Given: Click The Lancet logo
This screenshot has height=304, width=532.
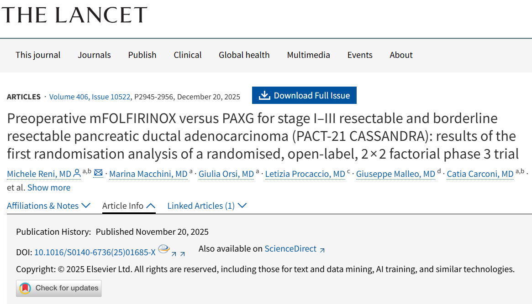Looking at the screenshot, I should 74,15.
